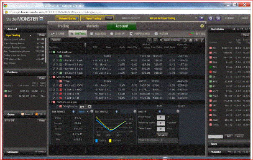Switch to the Trading tab
Viewport: 253px width, 160px height.
pyautogui.click(x=63, y=26)
